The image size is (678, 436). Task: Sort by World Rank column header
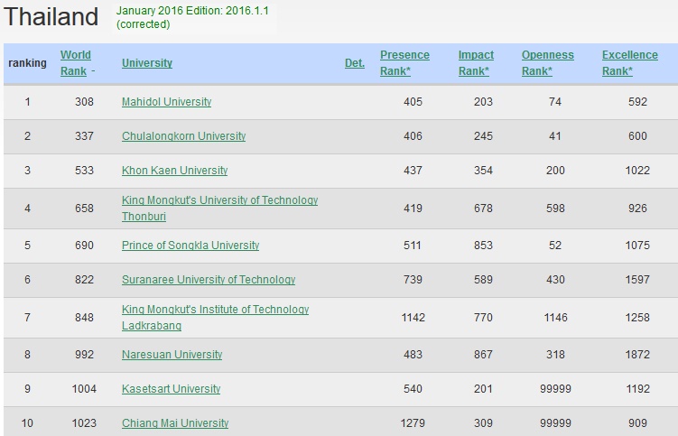tap(76, 62)
